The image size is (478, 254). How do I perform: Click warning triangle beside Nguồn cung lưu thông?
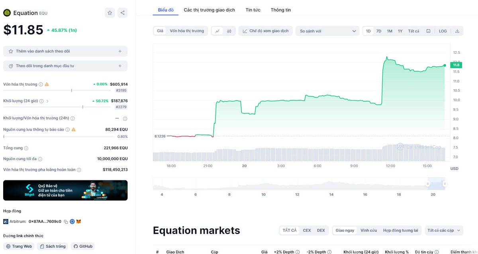pyautogui.click(x=73, y=129)
